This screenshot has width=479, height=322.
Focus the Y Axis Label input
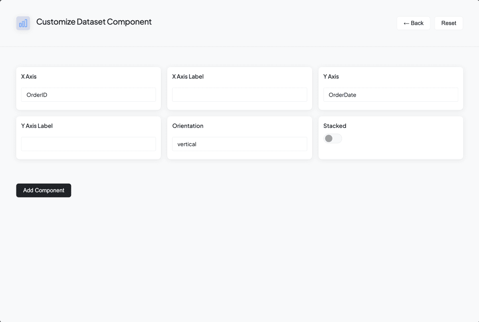(x=89, y=144)
